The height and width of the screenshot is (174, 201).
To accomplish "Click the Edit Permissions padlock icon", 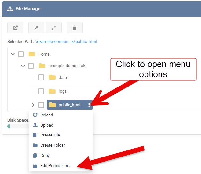I will 35,165.
